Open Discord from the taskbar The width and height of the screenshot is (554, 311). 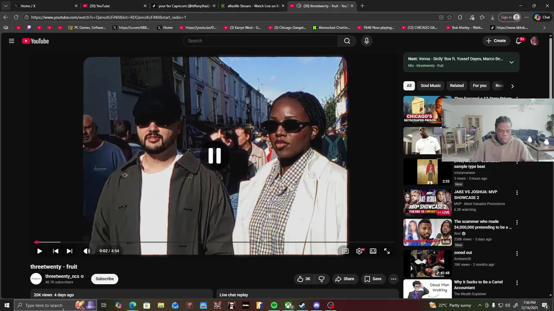[316, 305]
